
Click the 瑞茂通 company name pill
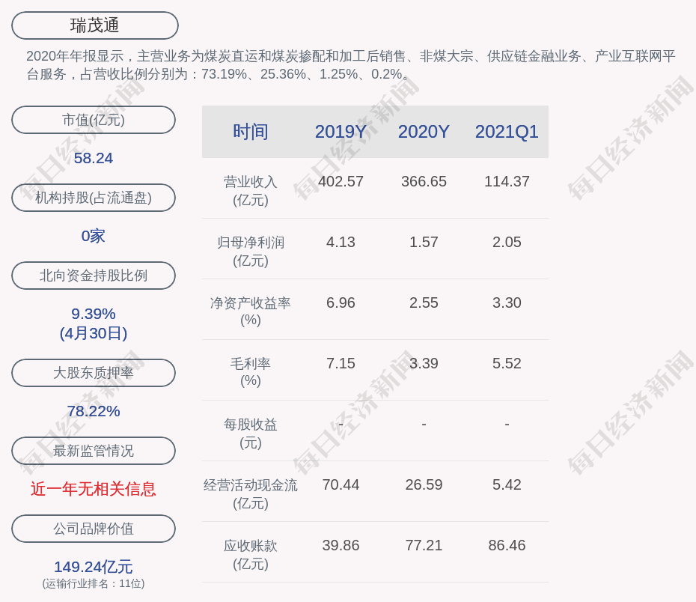[95, 25]
